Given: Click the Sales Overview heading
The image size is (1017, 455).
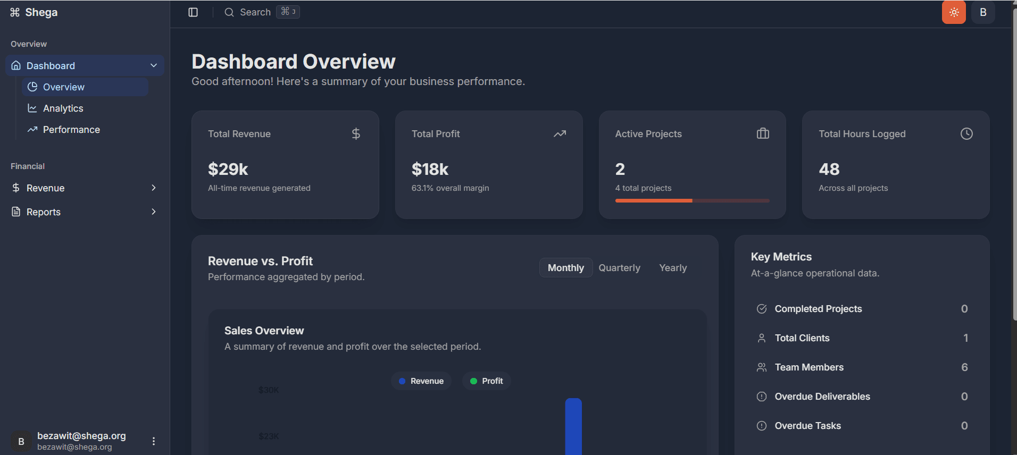Looking at the screenshot, I should pos(264,331).
